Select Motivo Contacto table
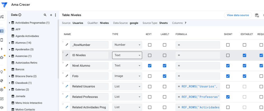This screenshot has width=264, height=111. [x=25, y=109]
